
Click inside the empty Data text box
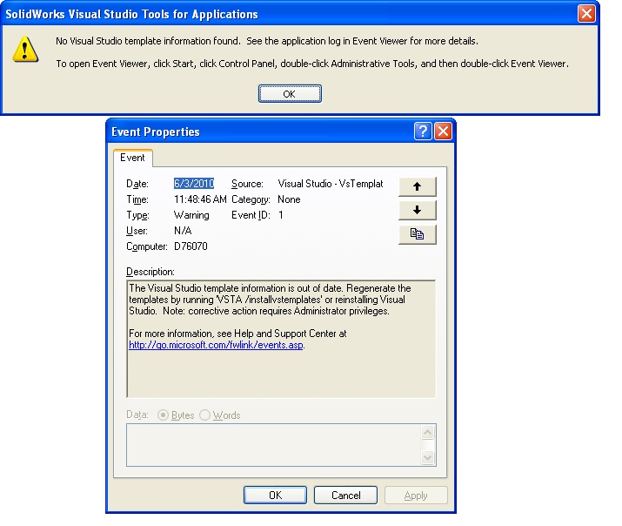tap(274, 445)
